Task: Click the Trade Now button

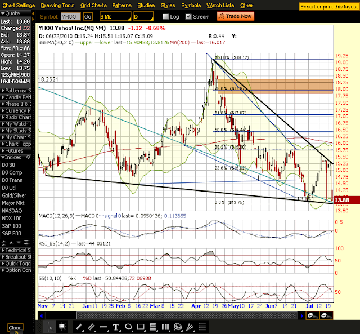Action: [x=235, y=16]
